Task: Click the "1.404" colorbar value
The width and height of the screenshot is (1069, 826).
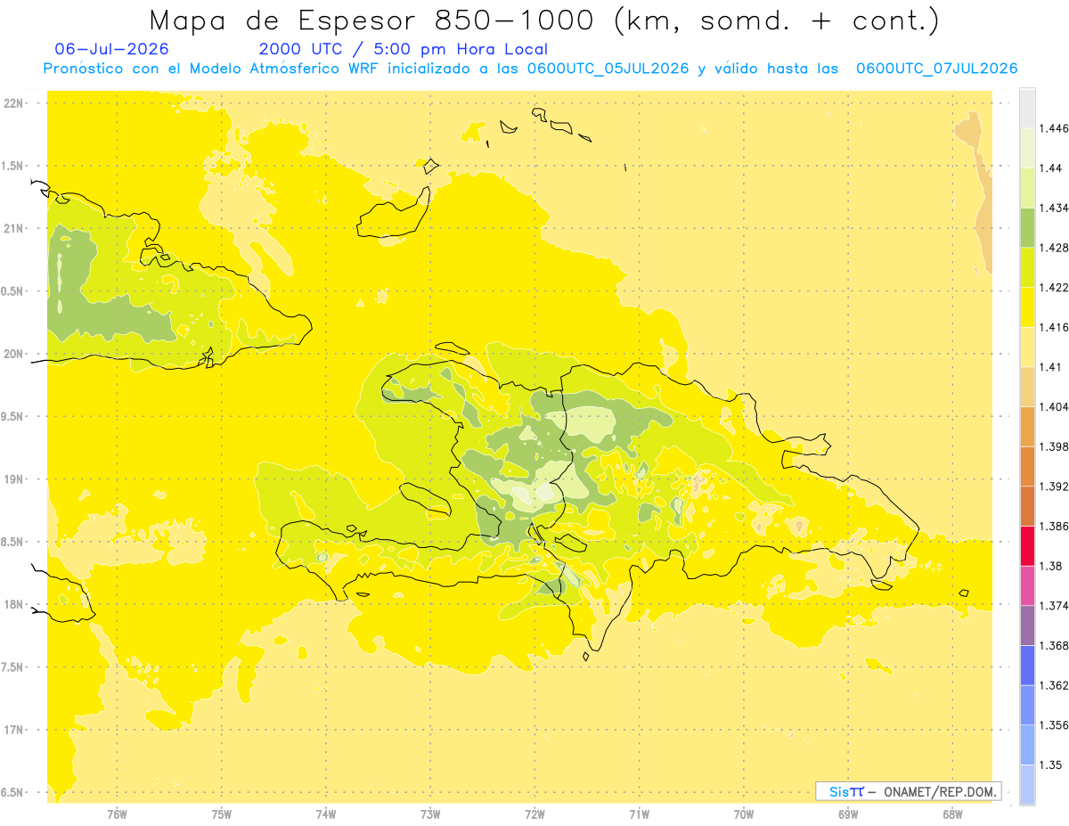Action: click(x=1055, y=406)
